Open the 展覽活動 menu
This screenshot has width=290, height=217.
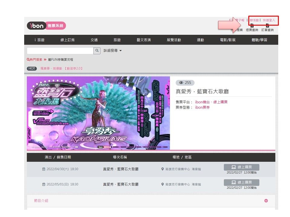click(x=174, y=40)
